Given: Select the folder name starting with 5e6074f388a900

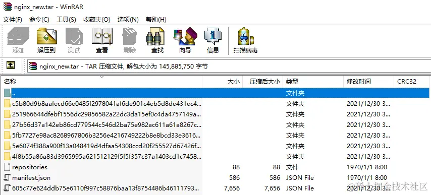Looking at the screenshot, I should 106,146.
